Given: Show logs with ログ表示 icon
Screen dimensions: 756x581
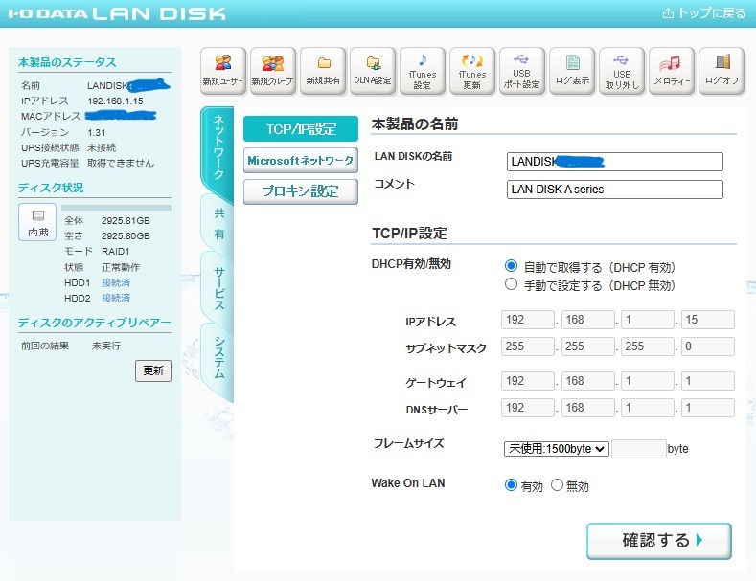Looking at the screenshot, I should pos(572,71).
